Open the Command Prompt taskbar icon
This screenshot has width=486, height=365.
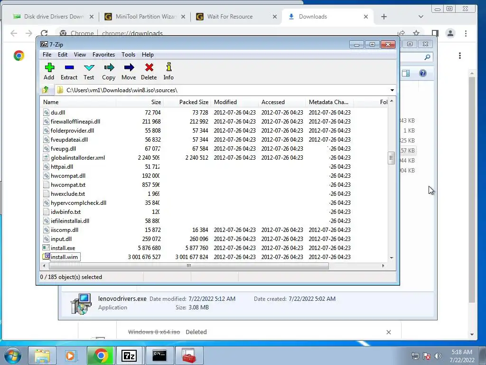point(159,355)
